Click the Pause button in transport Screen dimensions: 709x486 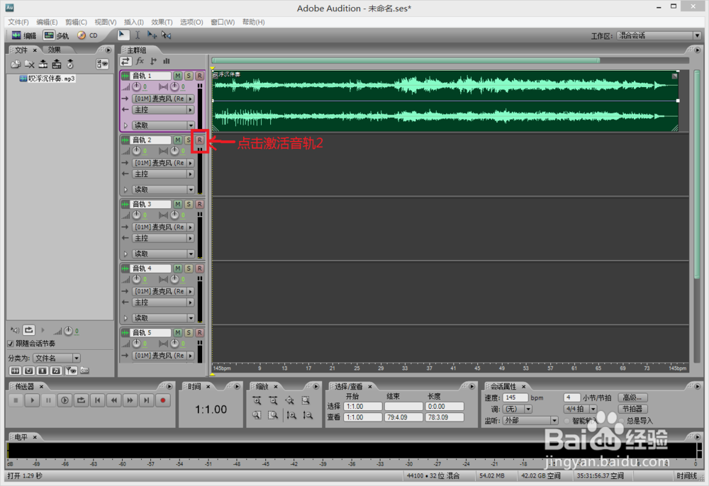click(x=48, y=400)
